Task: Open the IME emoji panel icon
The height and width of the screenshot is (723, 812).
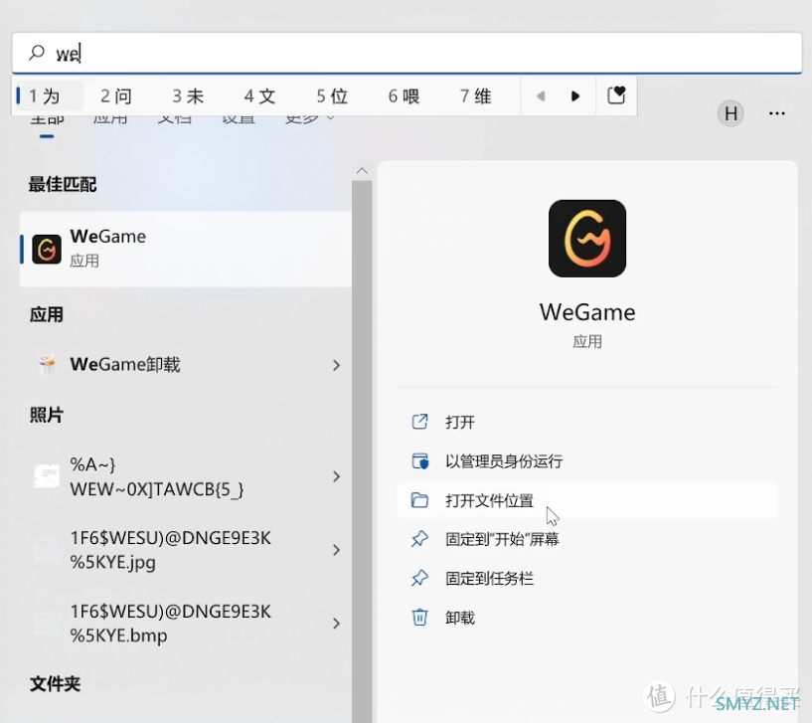Action: [616, 95]
